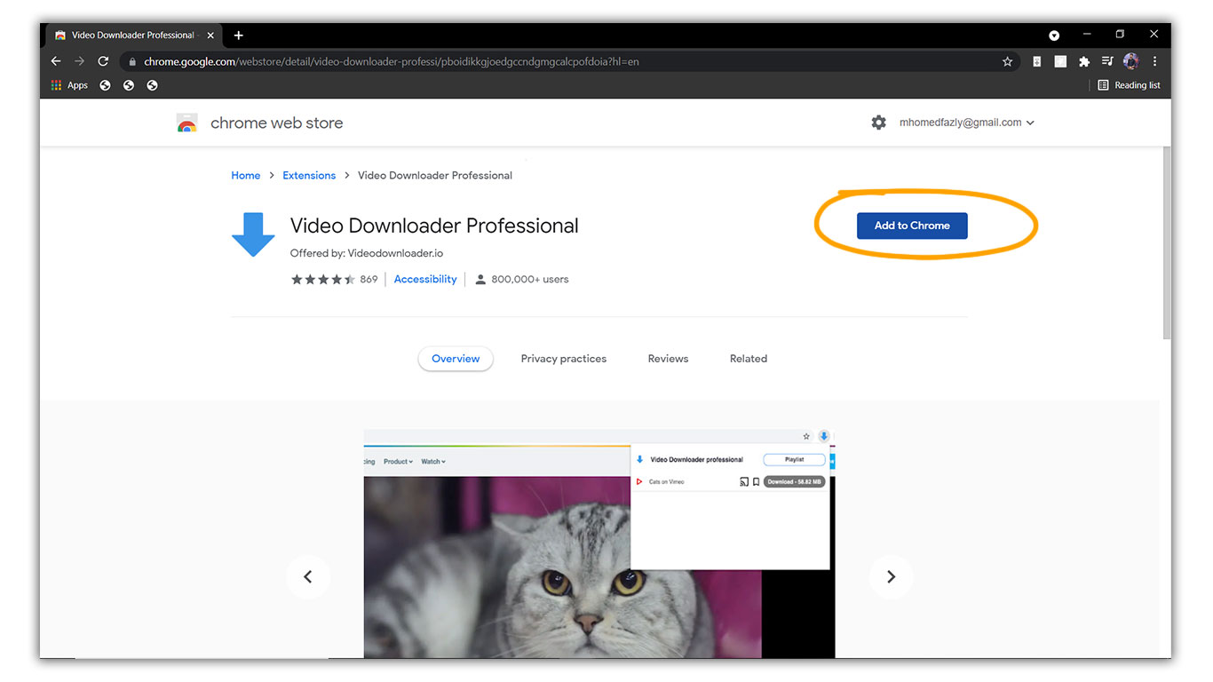Click the browser forward arrow
This screenshot has height=682, width=1213.
click(79, 61)
